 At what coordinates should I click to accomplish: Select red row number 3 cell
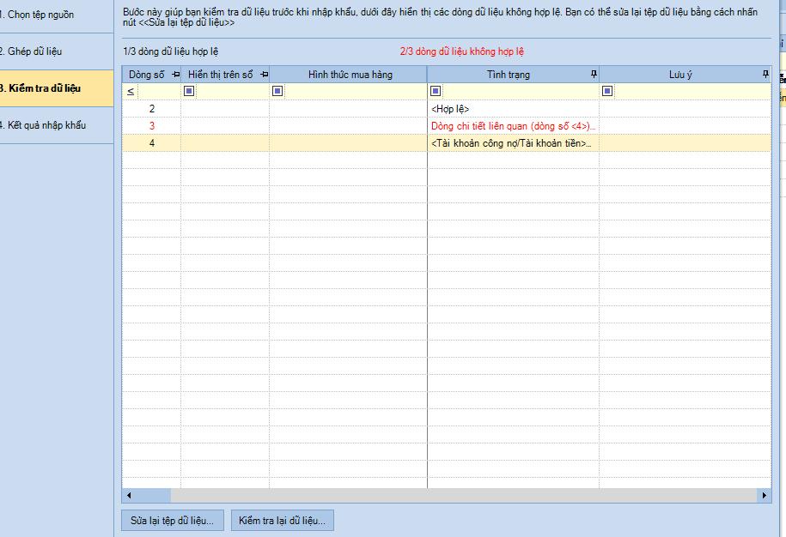(152, 126)
